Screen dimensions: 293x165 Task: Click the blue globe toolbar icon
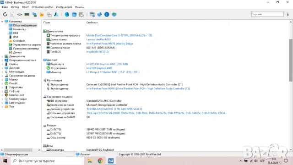67,14
